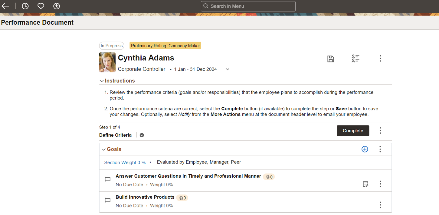Expand the review period dropdown chevron
This screenshot has height=215, width=439.
point(228,69)
